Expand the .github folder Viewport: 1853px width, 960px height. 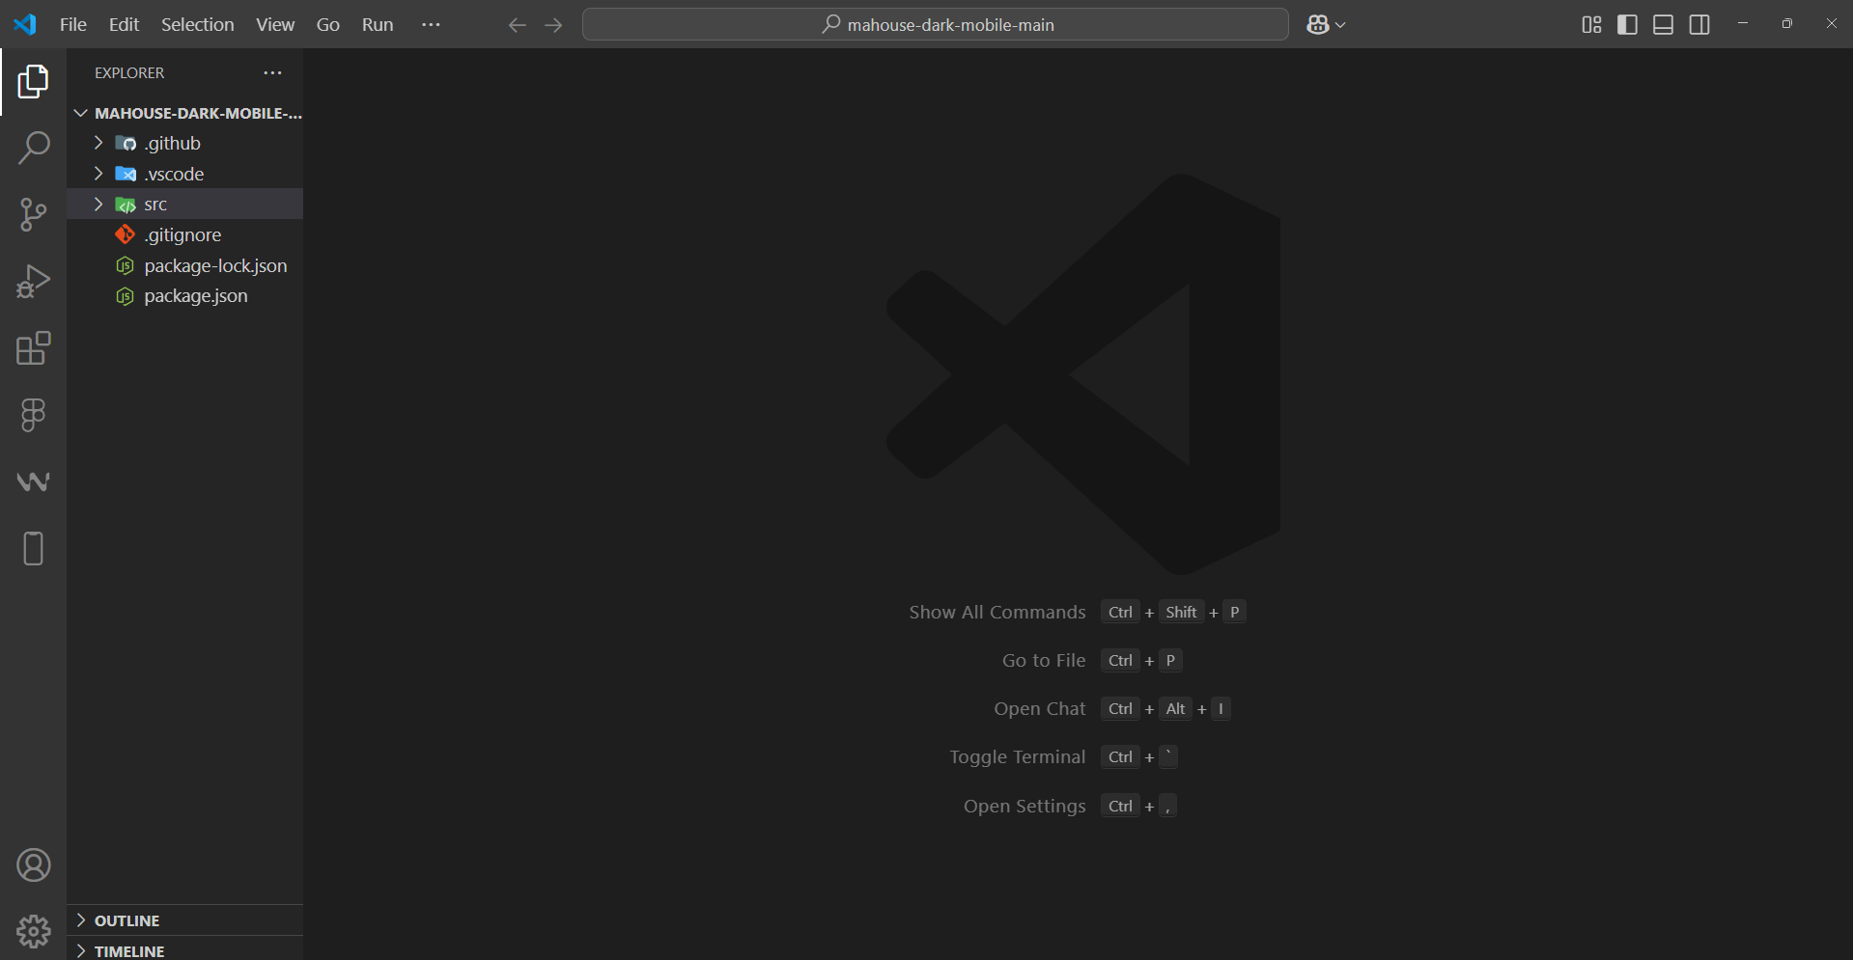[x=185, y=143]
